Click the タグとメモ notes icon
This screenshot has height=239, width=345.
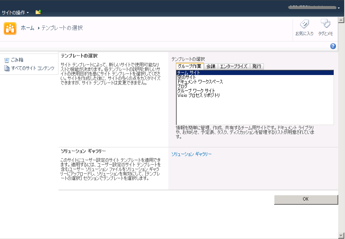(x=325, y=24)
